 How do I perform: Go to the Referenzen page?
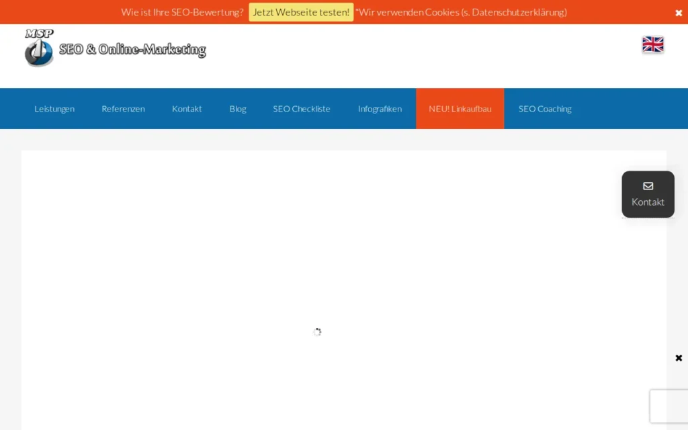click(124, 109)
